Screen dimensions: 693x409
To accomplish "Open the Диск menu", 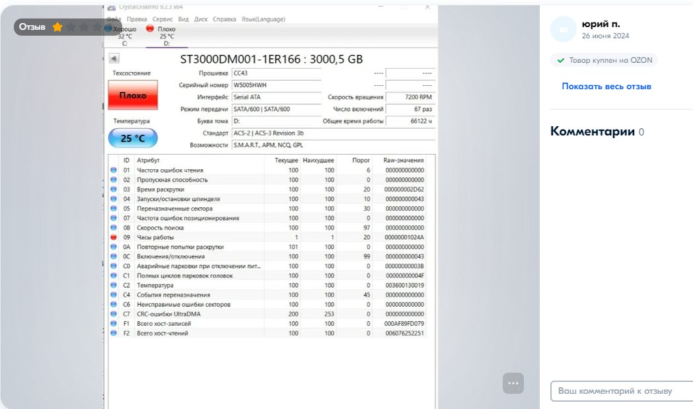I will (201, 19).
